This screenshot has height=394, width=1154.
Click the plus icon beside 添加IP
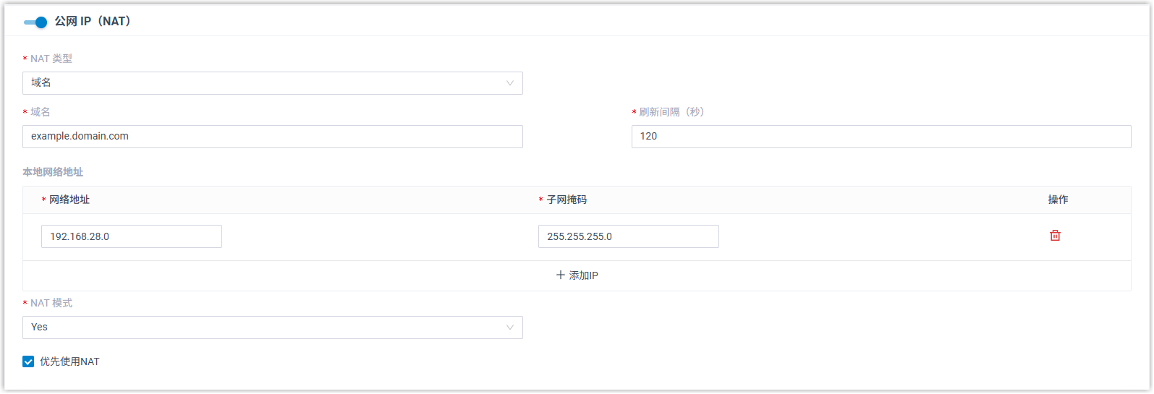[560, 275]
